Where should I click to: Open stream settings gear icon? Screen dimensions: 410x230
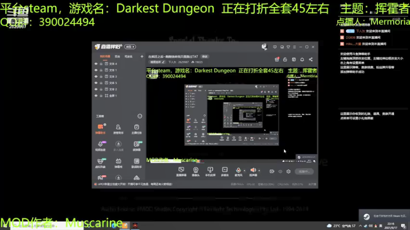(289, 171)
